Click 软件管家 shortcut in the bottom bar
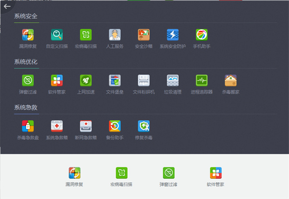 [216, 173]
